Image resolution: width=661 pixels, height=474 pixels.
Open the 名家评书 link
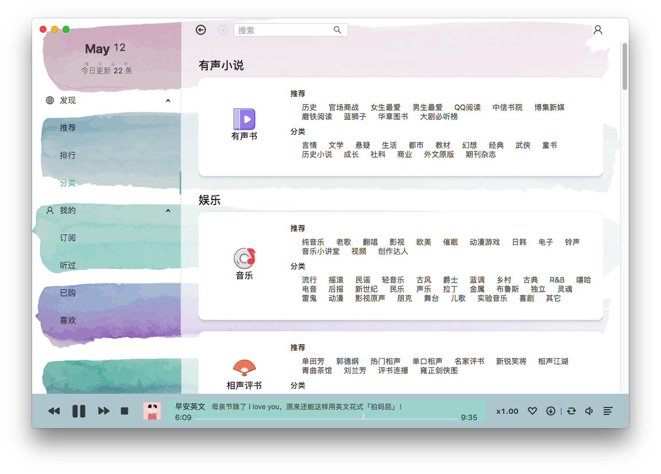point(469,361)
